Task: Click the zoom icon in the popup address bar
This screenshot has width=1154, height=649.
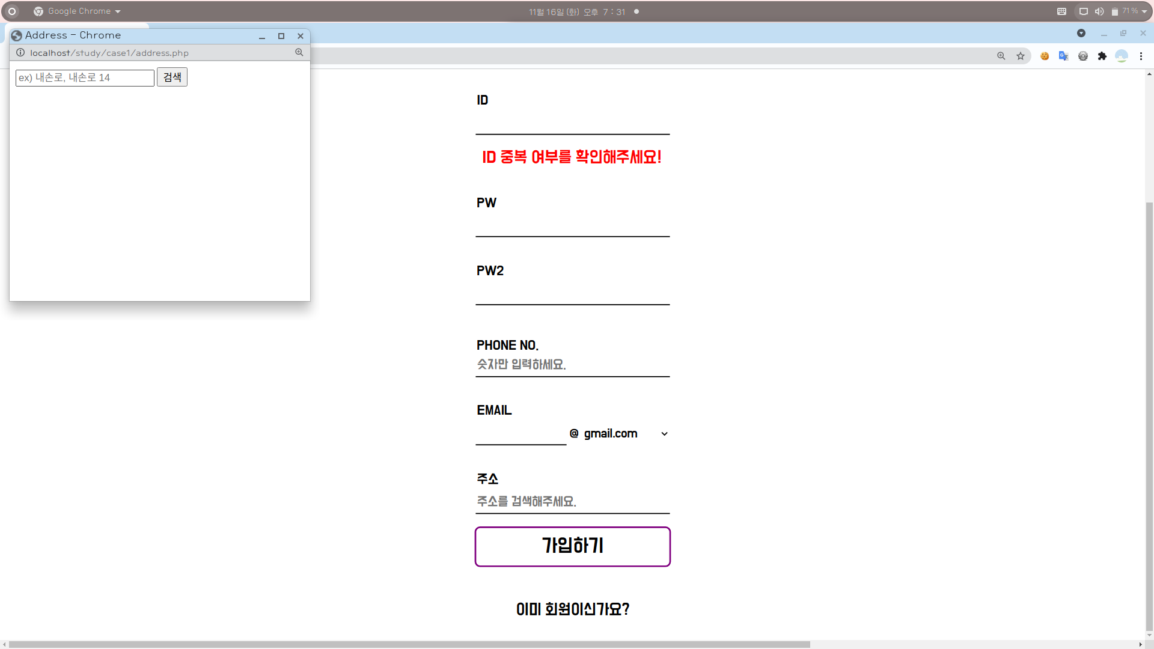Action: 299,53
